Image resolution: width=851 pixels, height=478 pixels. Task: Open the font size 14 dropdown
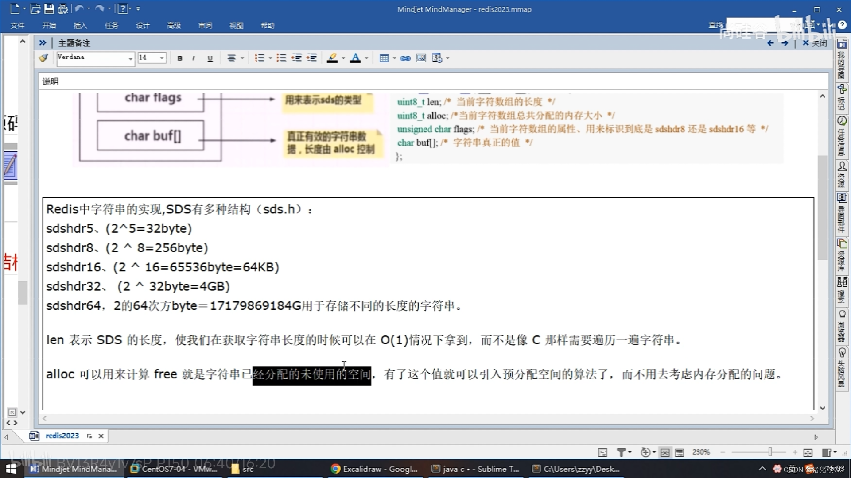(162, 58)
